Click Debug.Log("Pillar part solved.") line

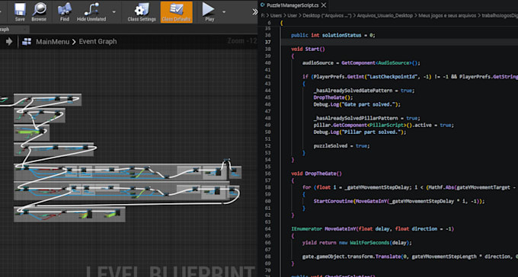point(360,132)
